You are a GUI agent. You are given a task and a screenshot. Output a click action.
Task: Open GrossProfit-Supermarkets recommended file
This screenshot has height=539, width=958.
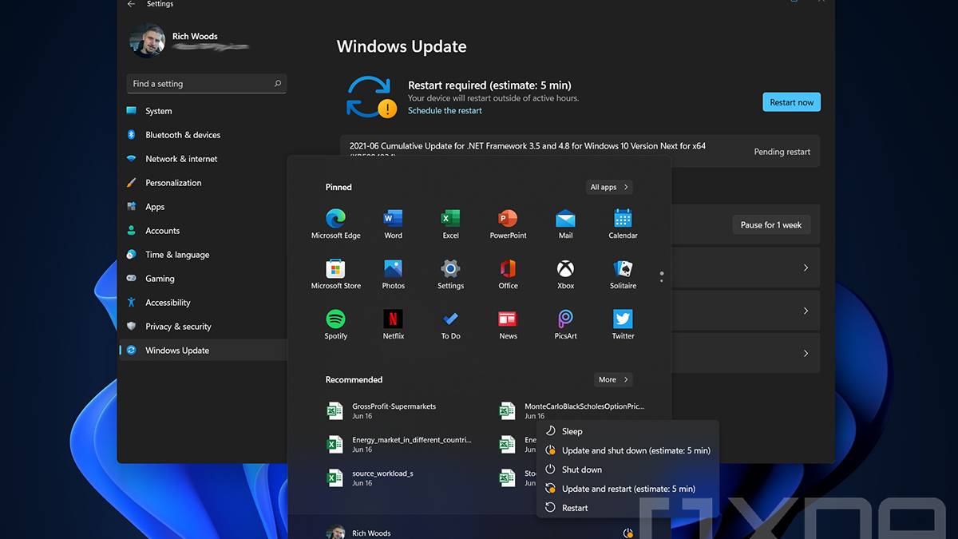pos(382,410)
